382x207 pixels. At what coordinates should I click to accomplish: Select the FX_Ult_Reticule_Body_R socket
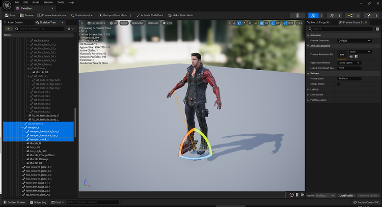tap(45, 115)
